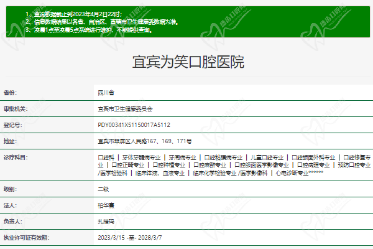Click the 诊疗科目 row label
Viewport: 373px width, 249px height.
(16, 157)
